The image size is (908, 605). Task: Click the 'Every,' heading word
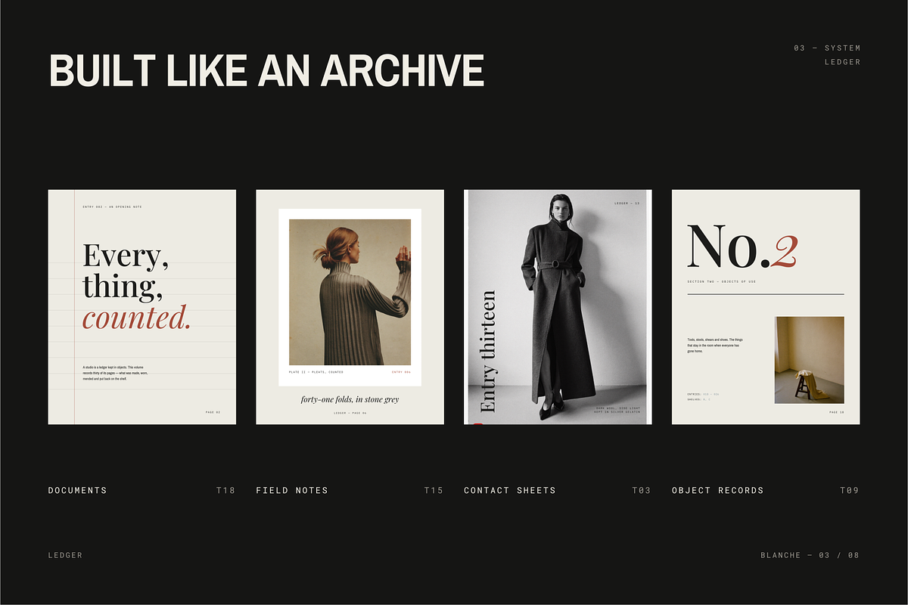click(126, 257)
